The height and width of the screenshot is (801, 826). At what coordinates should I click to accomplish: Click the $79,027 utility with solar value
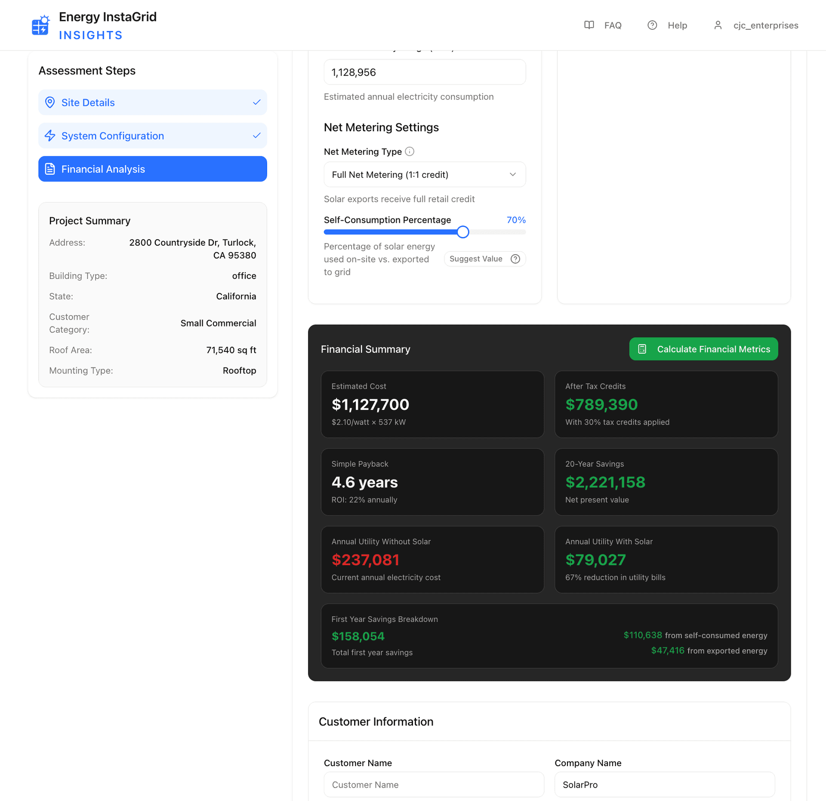(595, 559)
